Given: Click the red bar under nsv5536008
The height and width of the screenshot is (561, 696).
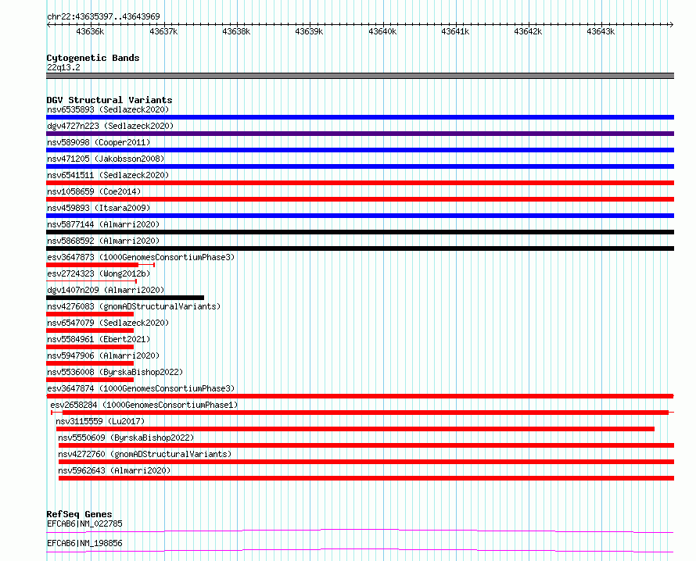Looking at the screenshot, I should (90, 380).
